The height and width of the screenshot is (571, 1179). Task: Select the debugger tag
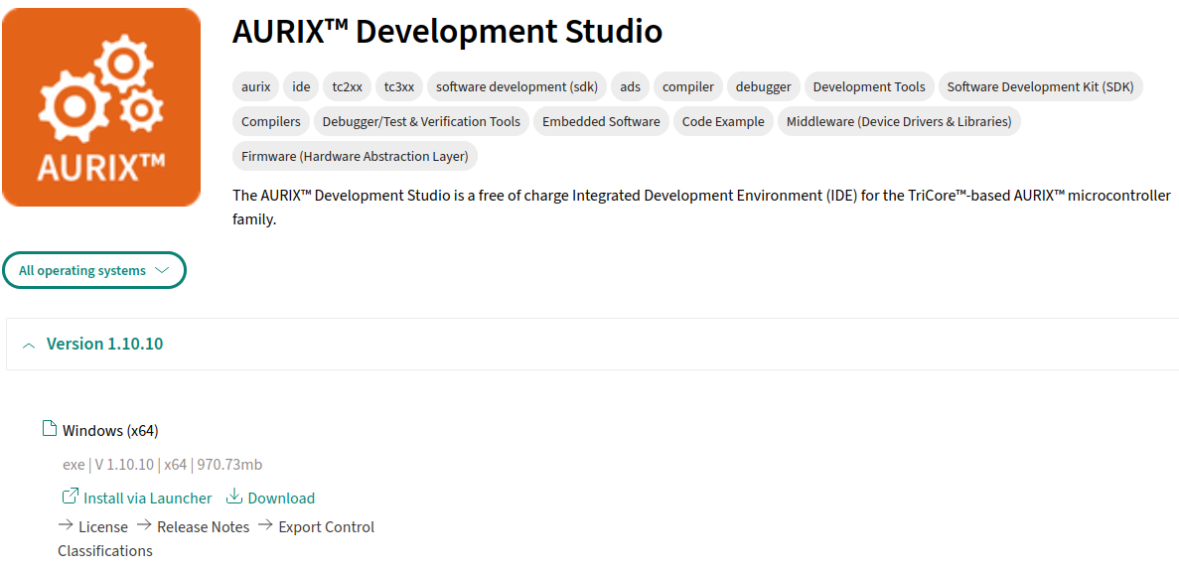763,86
